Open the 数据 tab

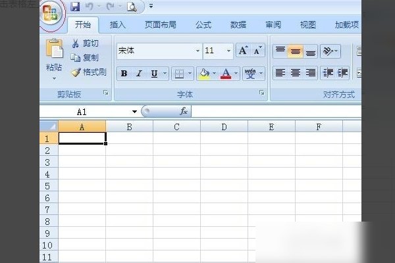[238, 25]
